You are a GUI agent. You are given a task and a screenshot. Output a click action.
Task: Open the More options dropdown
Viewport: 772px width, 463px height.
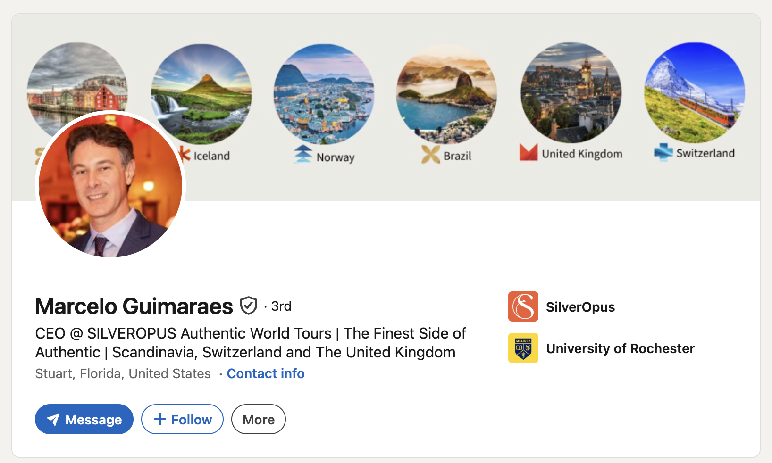coord(259,419)
